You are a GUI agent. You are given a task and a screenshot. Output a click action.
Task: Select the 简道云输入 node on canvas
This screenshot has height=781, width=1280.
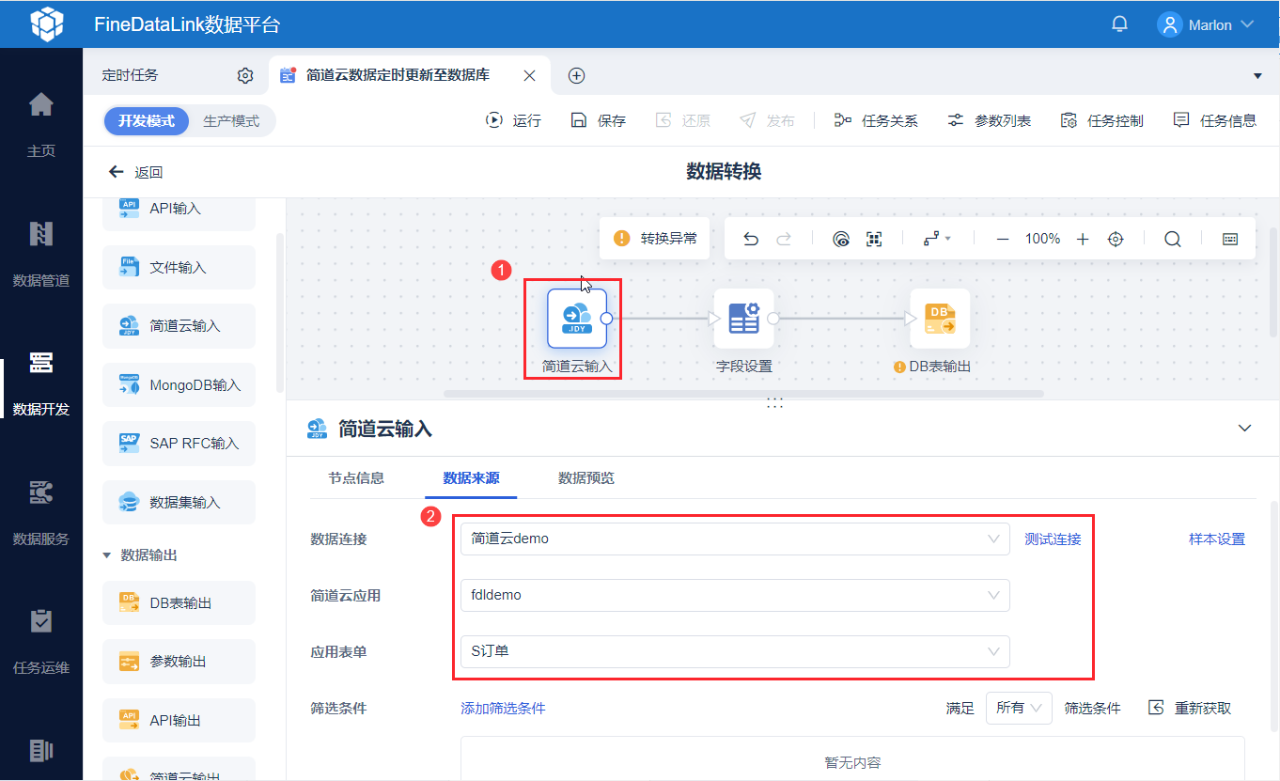577,319
